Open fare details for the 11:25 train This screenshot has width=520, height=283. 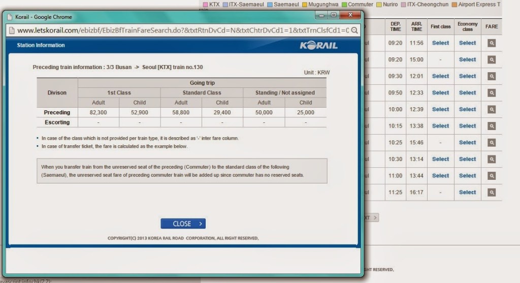pos(491,193)
